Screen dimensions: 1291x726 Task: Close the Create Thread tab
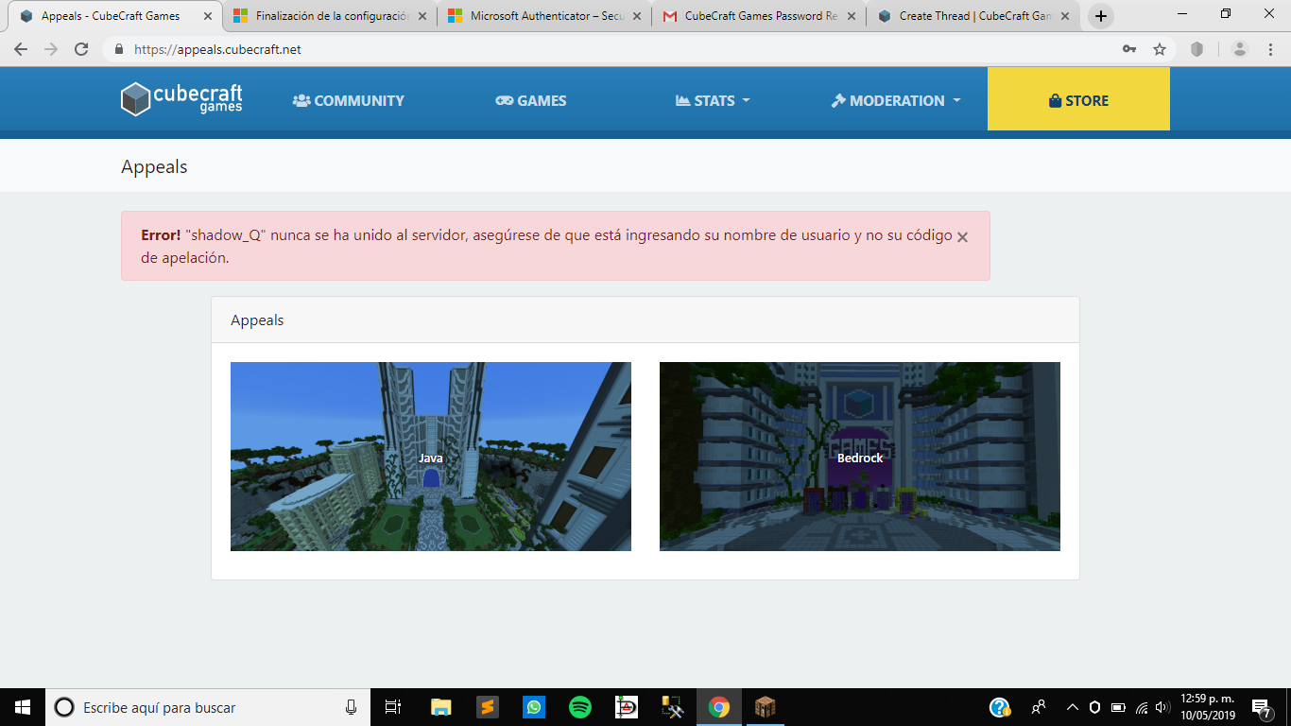point(1066,16)
